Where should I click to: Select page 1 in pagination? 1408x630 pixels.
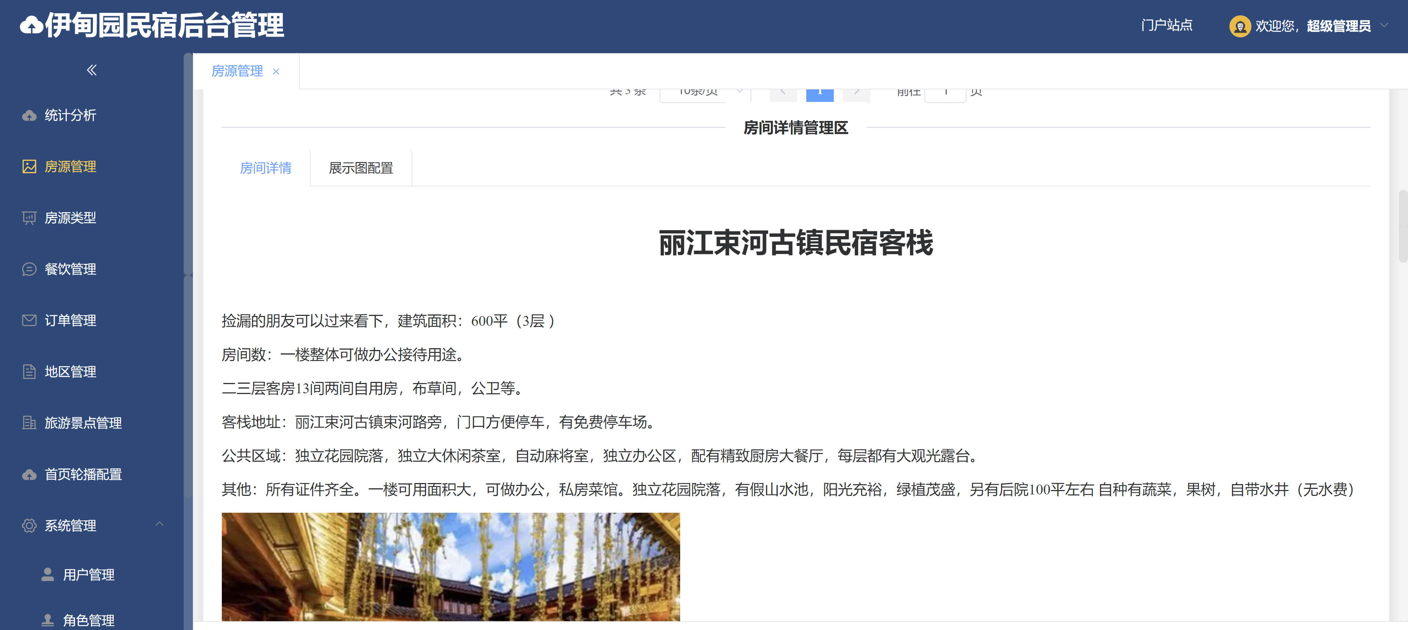pyautogui.click(x=819, y=95)
